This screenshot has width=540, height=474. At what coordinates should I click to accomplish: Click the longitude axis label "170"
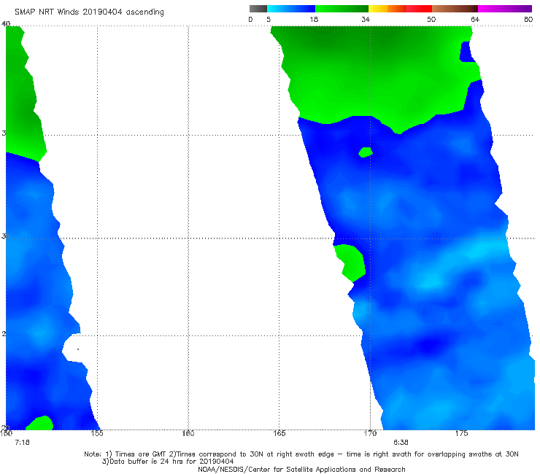pos(370,433)
